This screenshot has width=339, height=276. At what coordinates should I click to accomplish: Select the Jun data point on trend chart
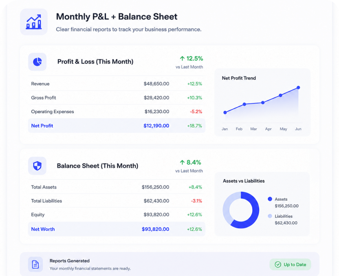298,88
